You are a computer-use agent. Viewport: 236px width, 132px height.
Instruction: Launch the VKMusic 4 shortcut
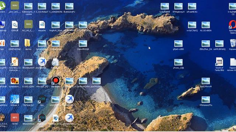click(15, 99)
